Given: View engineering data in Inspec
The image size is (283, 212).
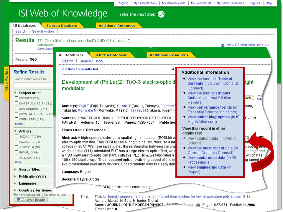Looking at the screenshot, I should tap(209, 170).
